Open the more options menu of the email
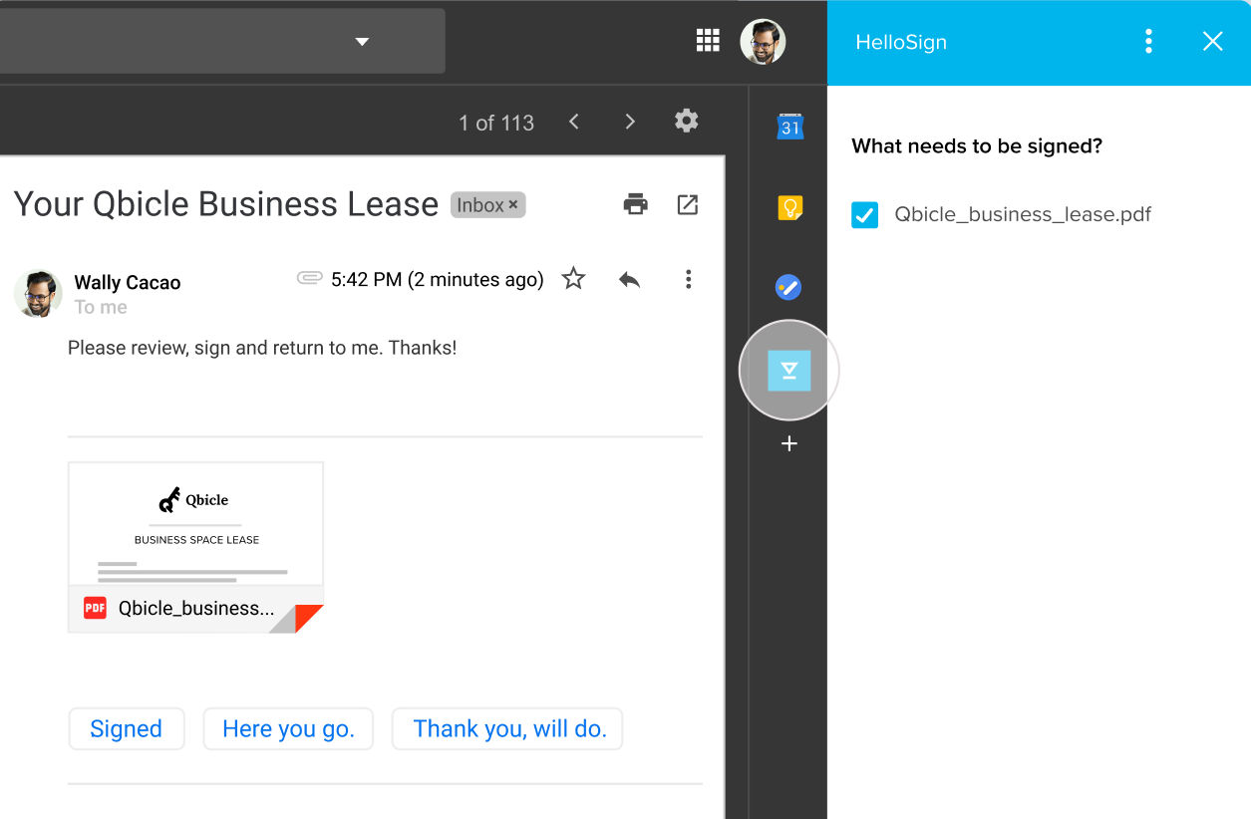Screen dimensions: 1251x819 click(x=688, y=279)
